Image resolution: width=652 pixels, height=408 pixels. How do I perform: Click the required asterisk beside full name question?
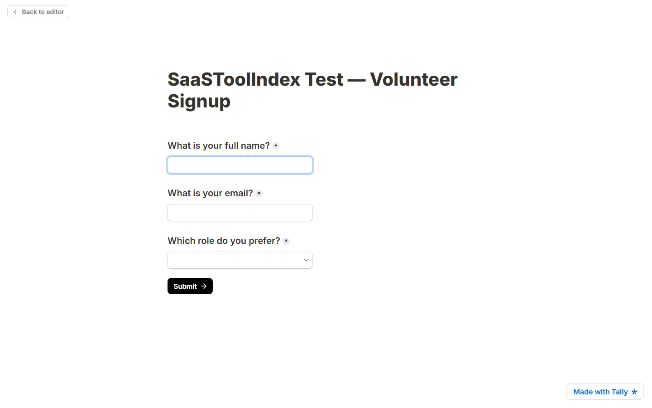[276, 146]
